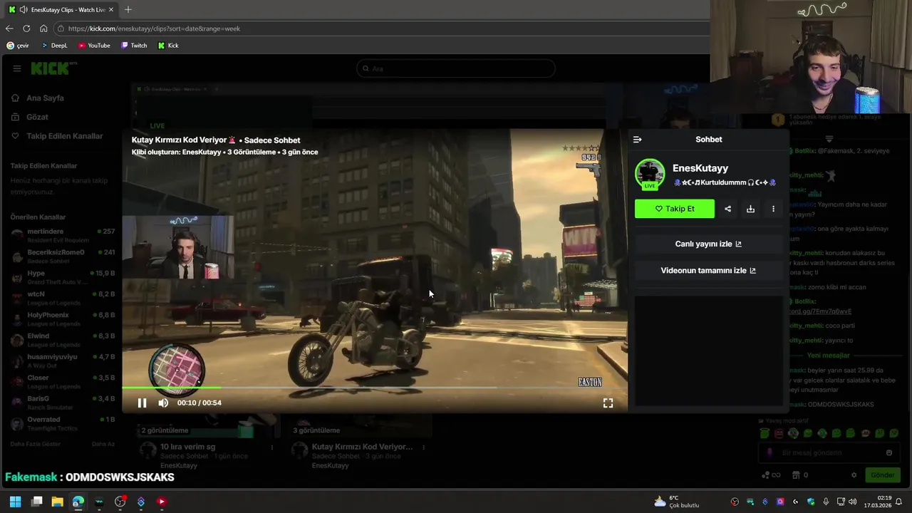Open husamyiyuviyu recommended channel

(x=62, y=361)
